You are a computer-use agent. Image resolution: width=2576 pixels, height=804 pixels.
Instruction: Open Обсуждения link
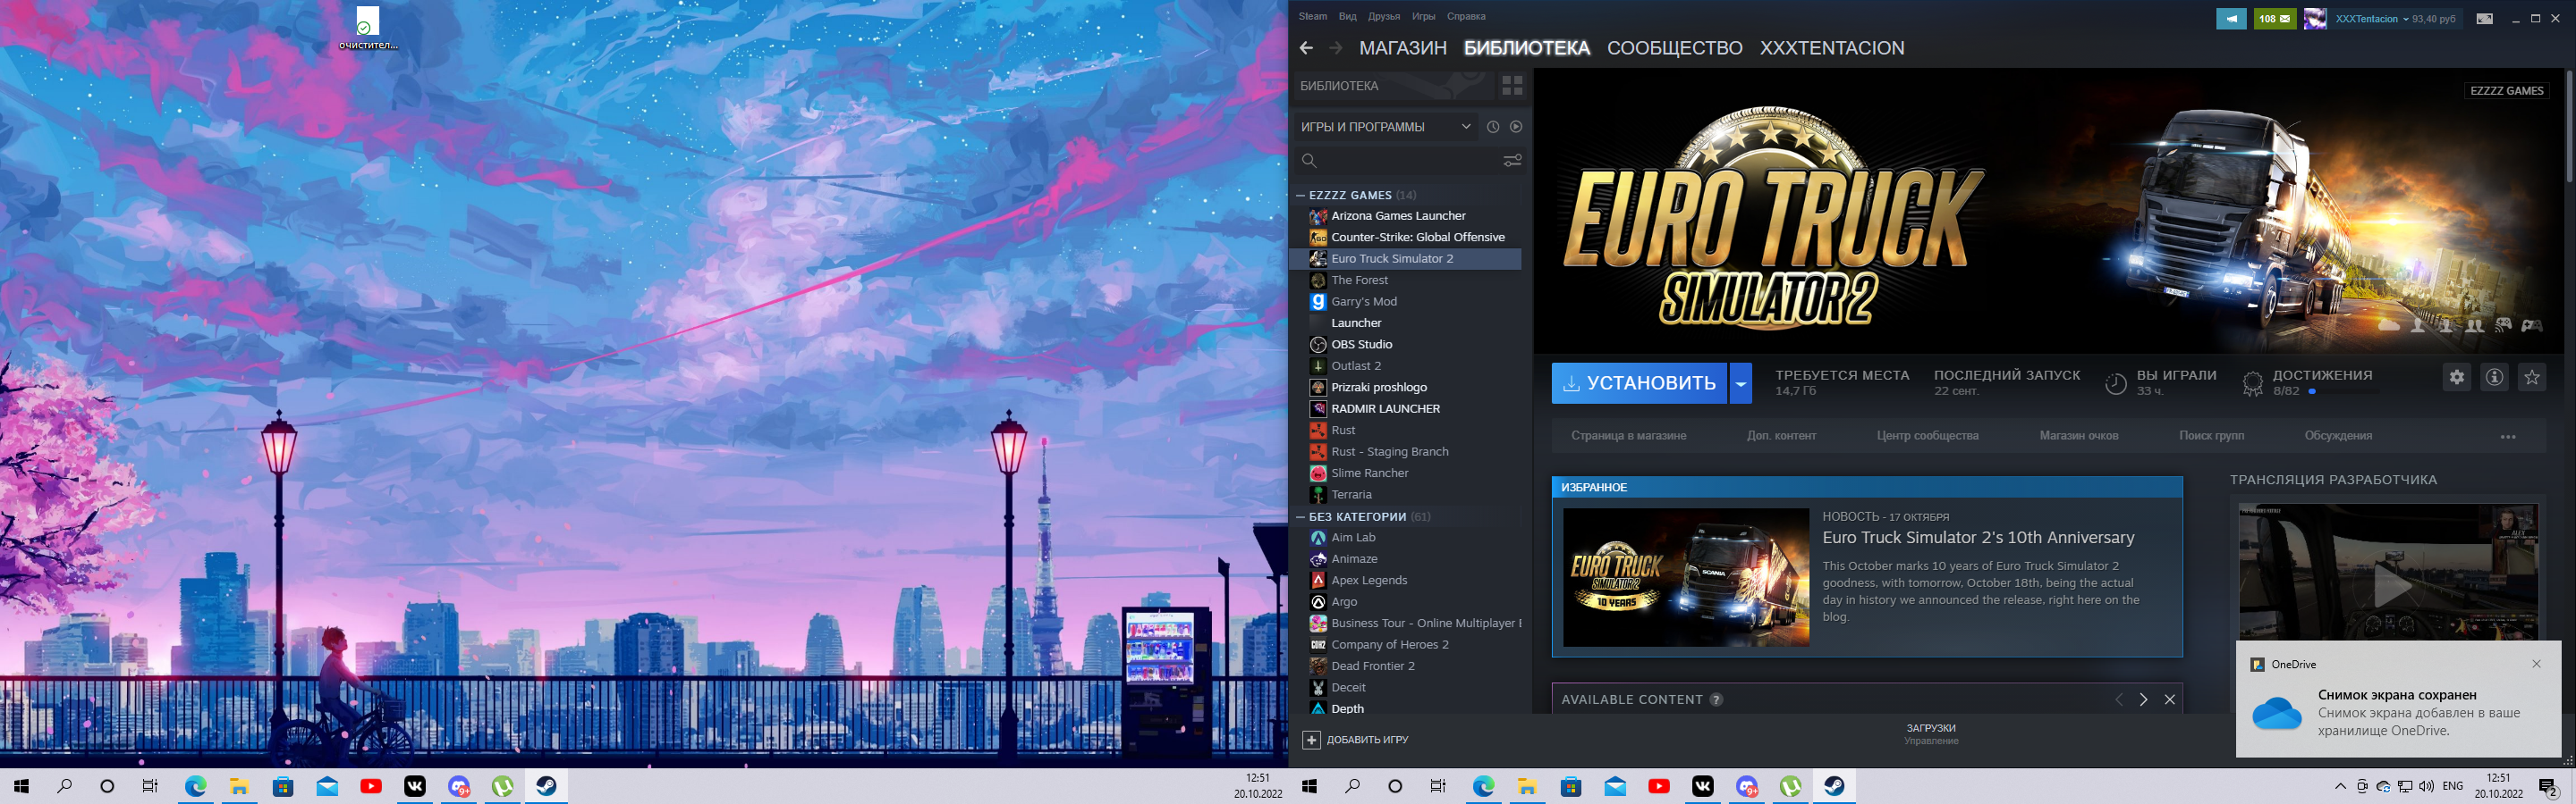2338,435
